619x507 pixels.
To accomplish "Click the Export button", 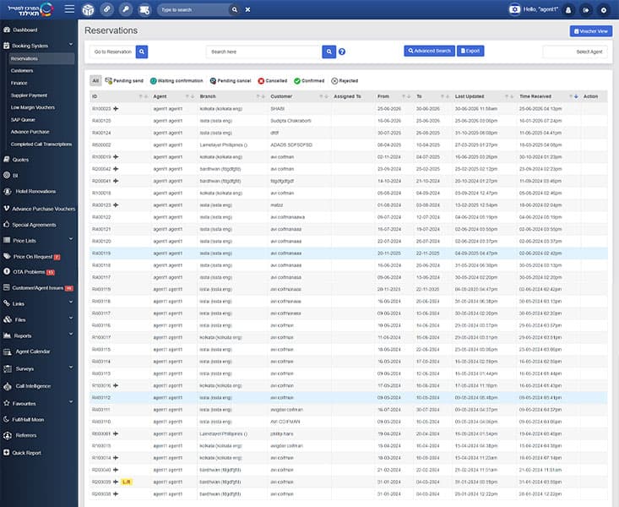I will 470,51.
